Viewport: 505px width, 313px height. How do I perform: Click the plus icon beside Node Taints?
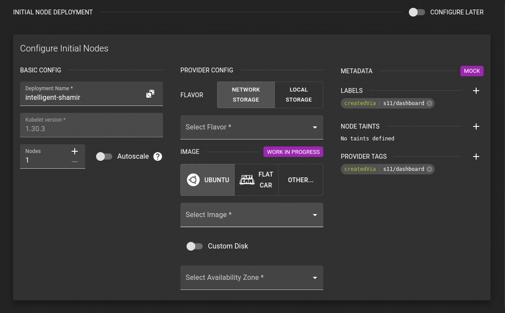pyautogui.click(x=476, y=126)
